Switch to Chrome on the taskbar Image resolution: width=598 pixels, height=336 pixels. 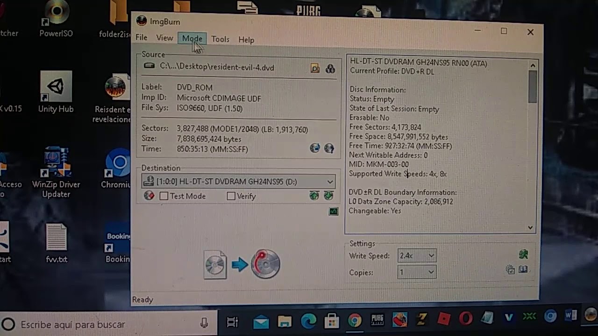click(355, 321)
